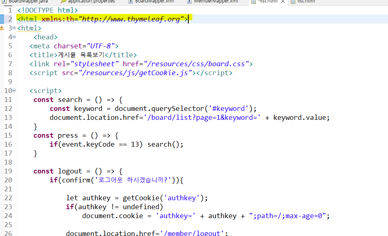Switch to the application.properties editor tab

click(88, 2)
